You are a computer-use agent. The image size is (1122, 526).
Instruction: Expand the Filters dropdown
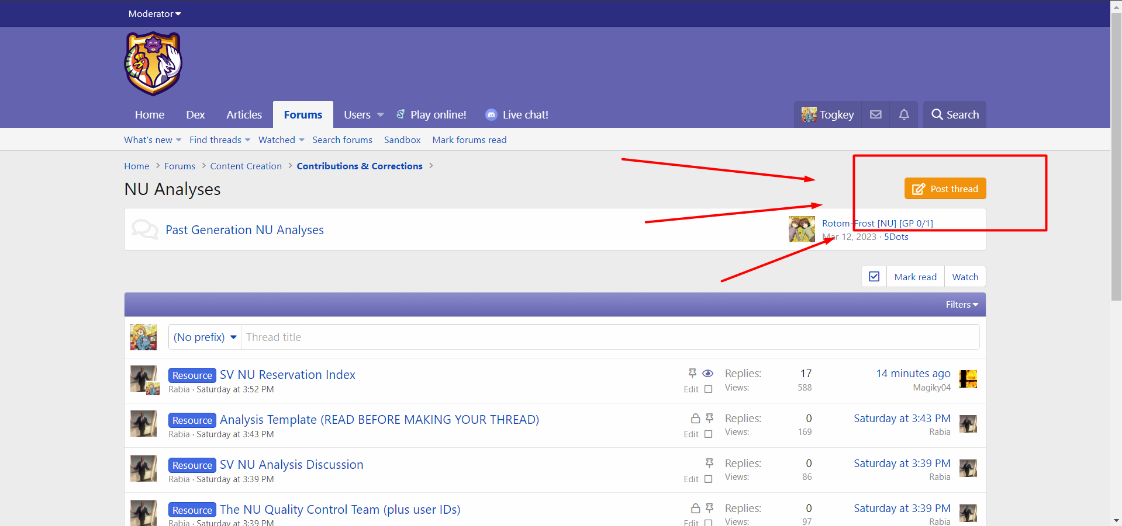pyautogui.click(x=961, y=305)
